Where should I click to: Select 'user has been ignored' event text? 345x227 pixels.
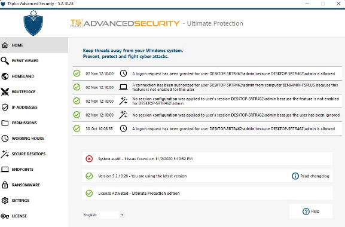coord(236,115)
